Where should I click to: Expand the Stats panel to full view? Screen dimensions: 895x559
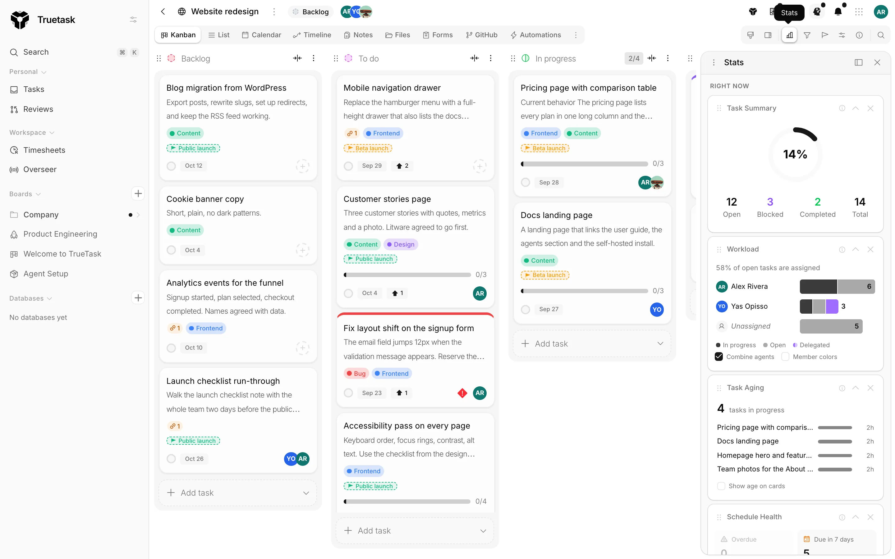(x=858, y=62)
